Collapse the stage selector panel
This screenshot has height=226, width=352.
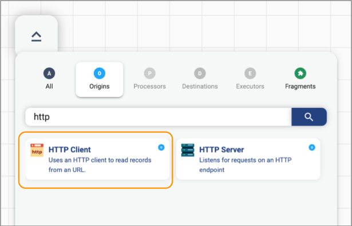pos(37,36)
